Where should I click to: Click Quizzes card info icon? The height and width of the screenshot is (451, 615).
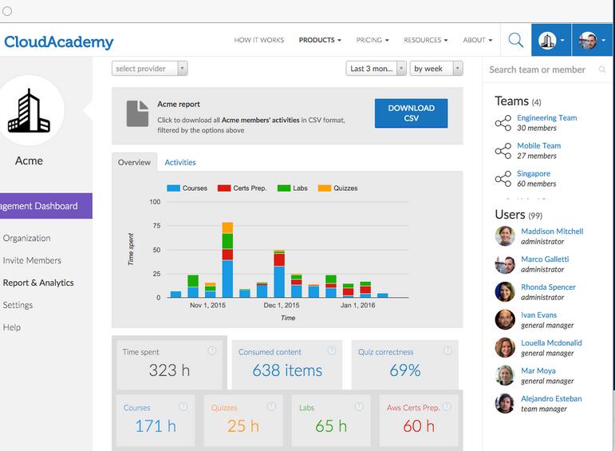[x=271, y=406]
